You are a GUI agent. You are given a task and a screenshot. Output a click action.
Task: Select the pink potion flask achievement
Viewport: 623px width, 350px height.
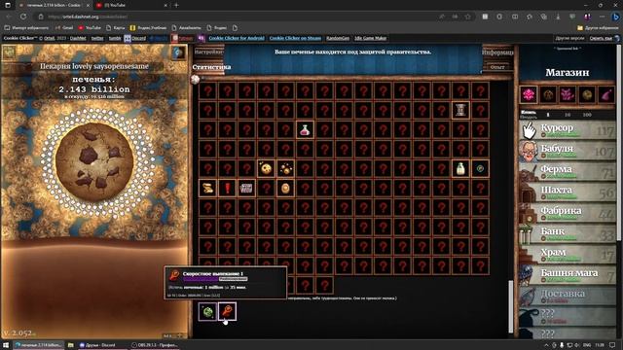(x=305, y=129)
